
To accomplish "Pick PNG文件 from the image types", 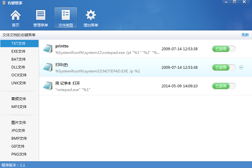I will [x=19, y=154].
